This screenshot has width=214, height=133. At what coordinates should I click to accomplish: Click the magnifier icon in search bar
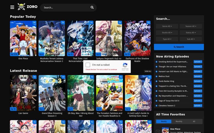pos(92,7)
